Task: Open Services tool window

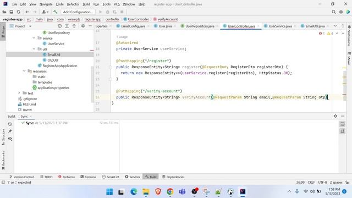Action: [x=132, y=177]
